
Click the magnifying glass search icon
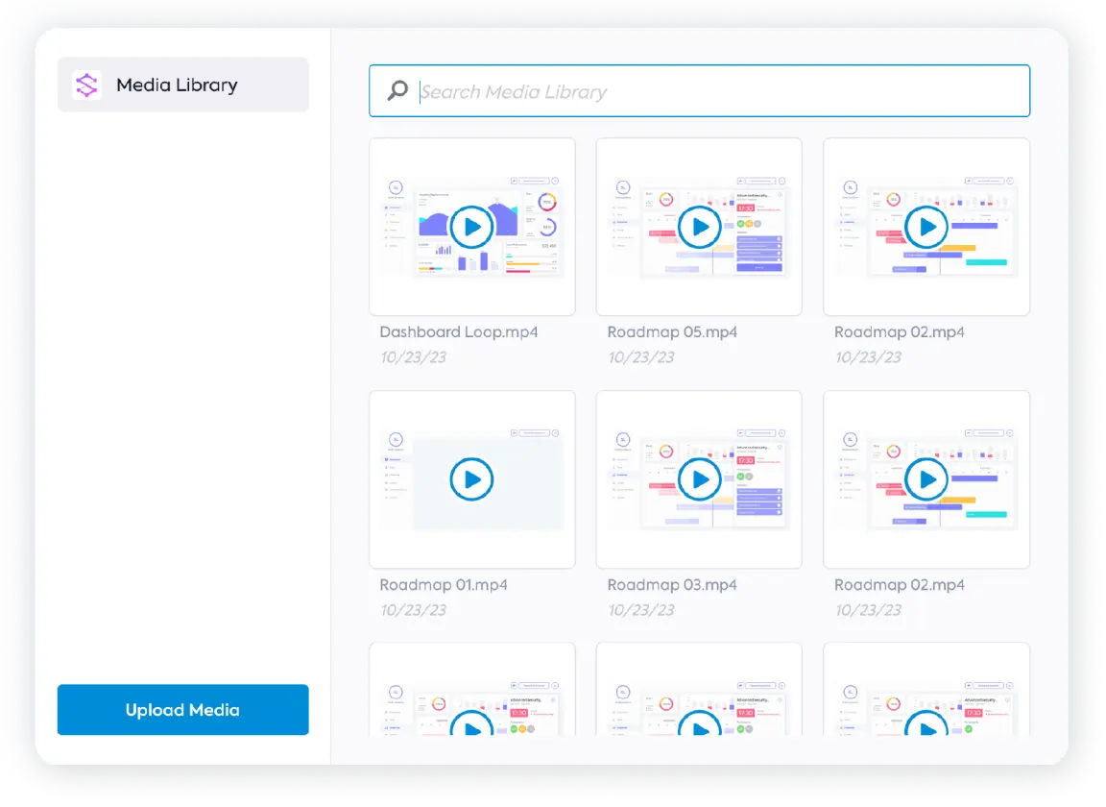[x=397, y=91]
